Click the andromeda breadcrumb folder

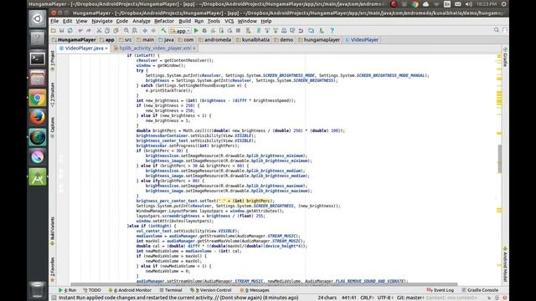coord(214,40)
